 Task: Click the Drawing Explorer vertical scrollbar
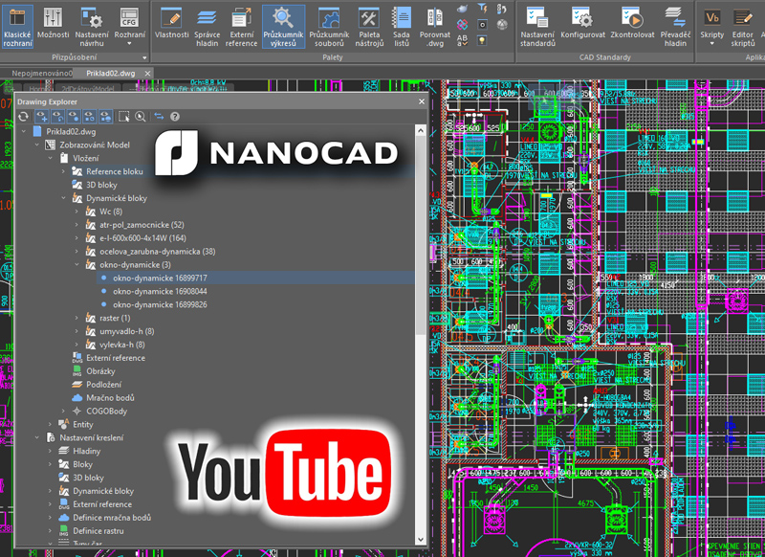[421, 334]
